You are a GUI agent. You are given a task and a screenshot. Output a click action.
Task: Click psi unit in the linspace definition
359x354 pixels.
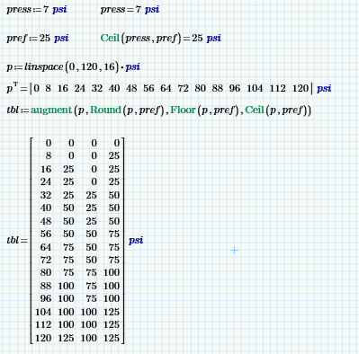pyautogui.click(x=132, y=66)
